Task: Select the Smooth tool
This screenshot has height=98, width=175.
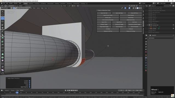Action: coord(2,60)
